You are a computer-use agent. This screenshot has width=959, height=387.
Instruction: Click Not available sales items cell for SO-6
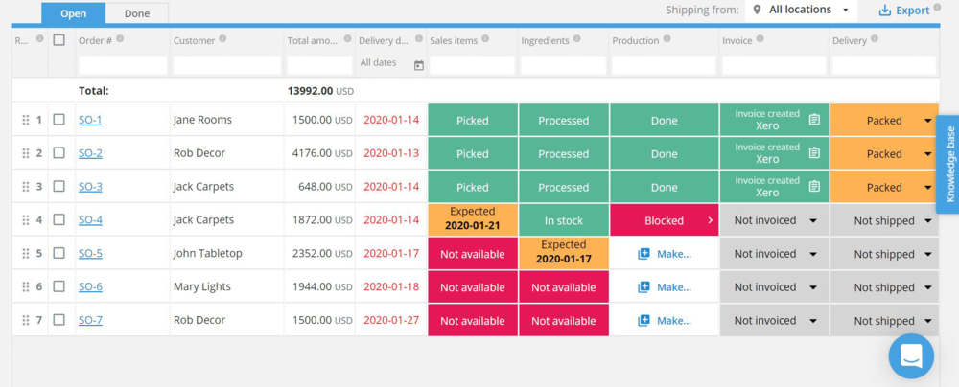pos(473,287)
